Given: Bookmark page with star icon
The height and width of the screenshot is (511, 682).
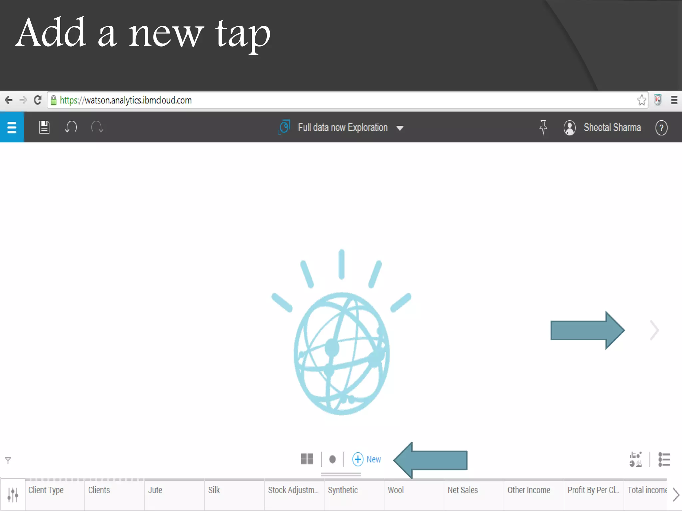Looking at the screenshot, I should (x=641, y=100).
